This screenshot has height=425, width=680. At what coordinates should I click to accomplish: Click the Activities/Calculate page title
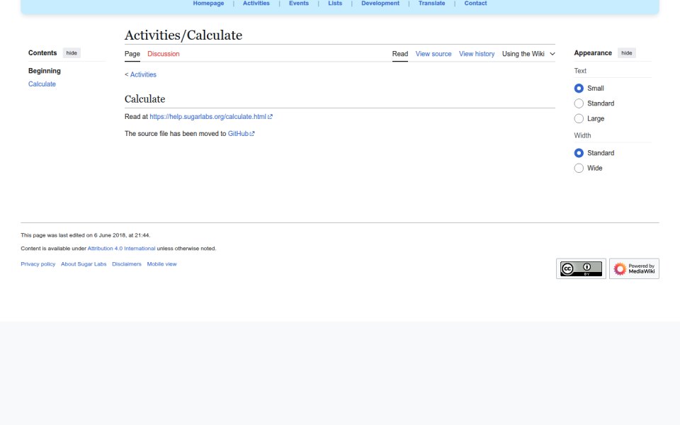[183, 35]
